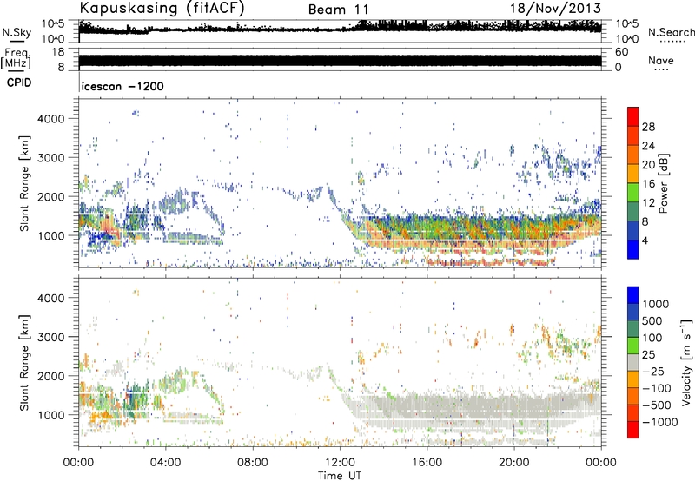Click the "Power [dB]" colorbar title
Screen dimensions: 695x481
coord(663,183)
